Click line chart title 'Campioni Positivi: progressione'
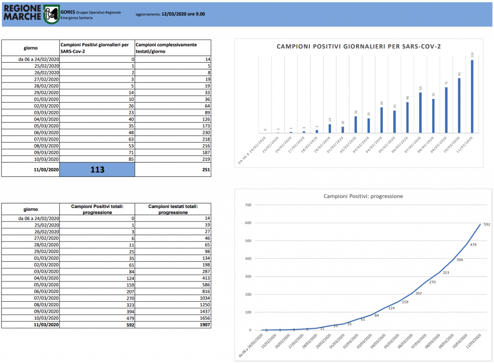This screenshot has width=494, height=364. (363, 196)
